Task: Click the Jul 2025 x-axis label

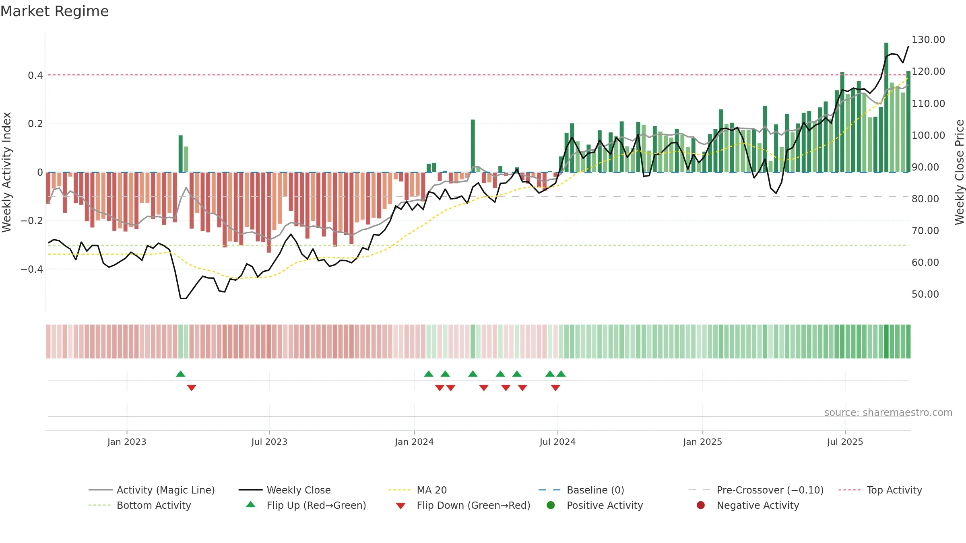Action: tap(845, 442)
